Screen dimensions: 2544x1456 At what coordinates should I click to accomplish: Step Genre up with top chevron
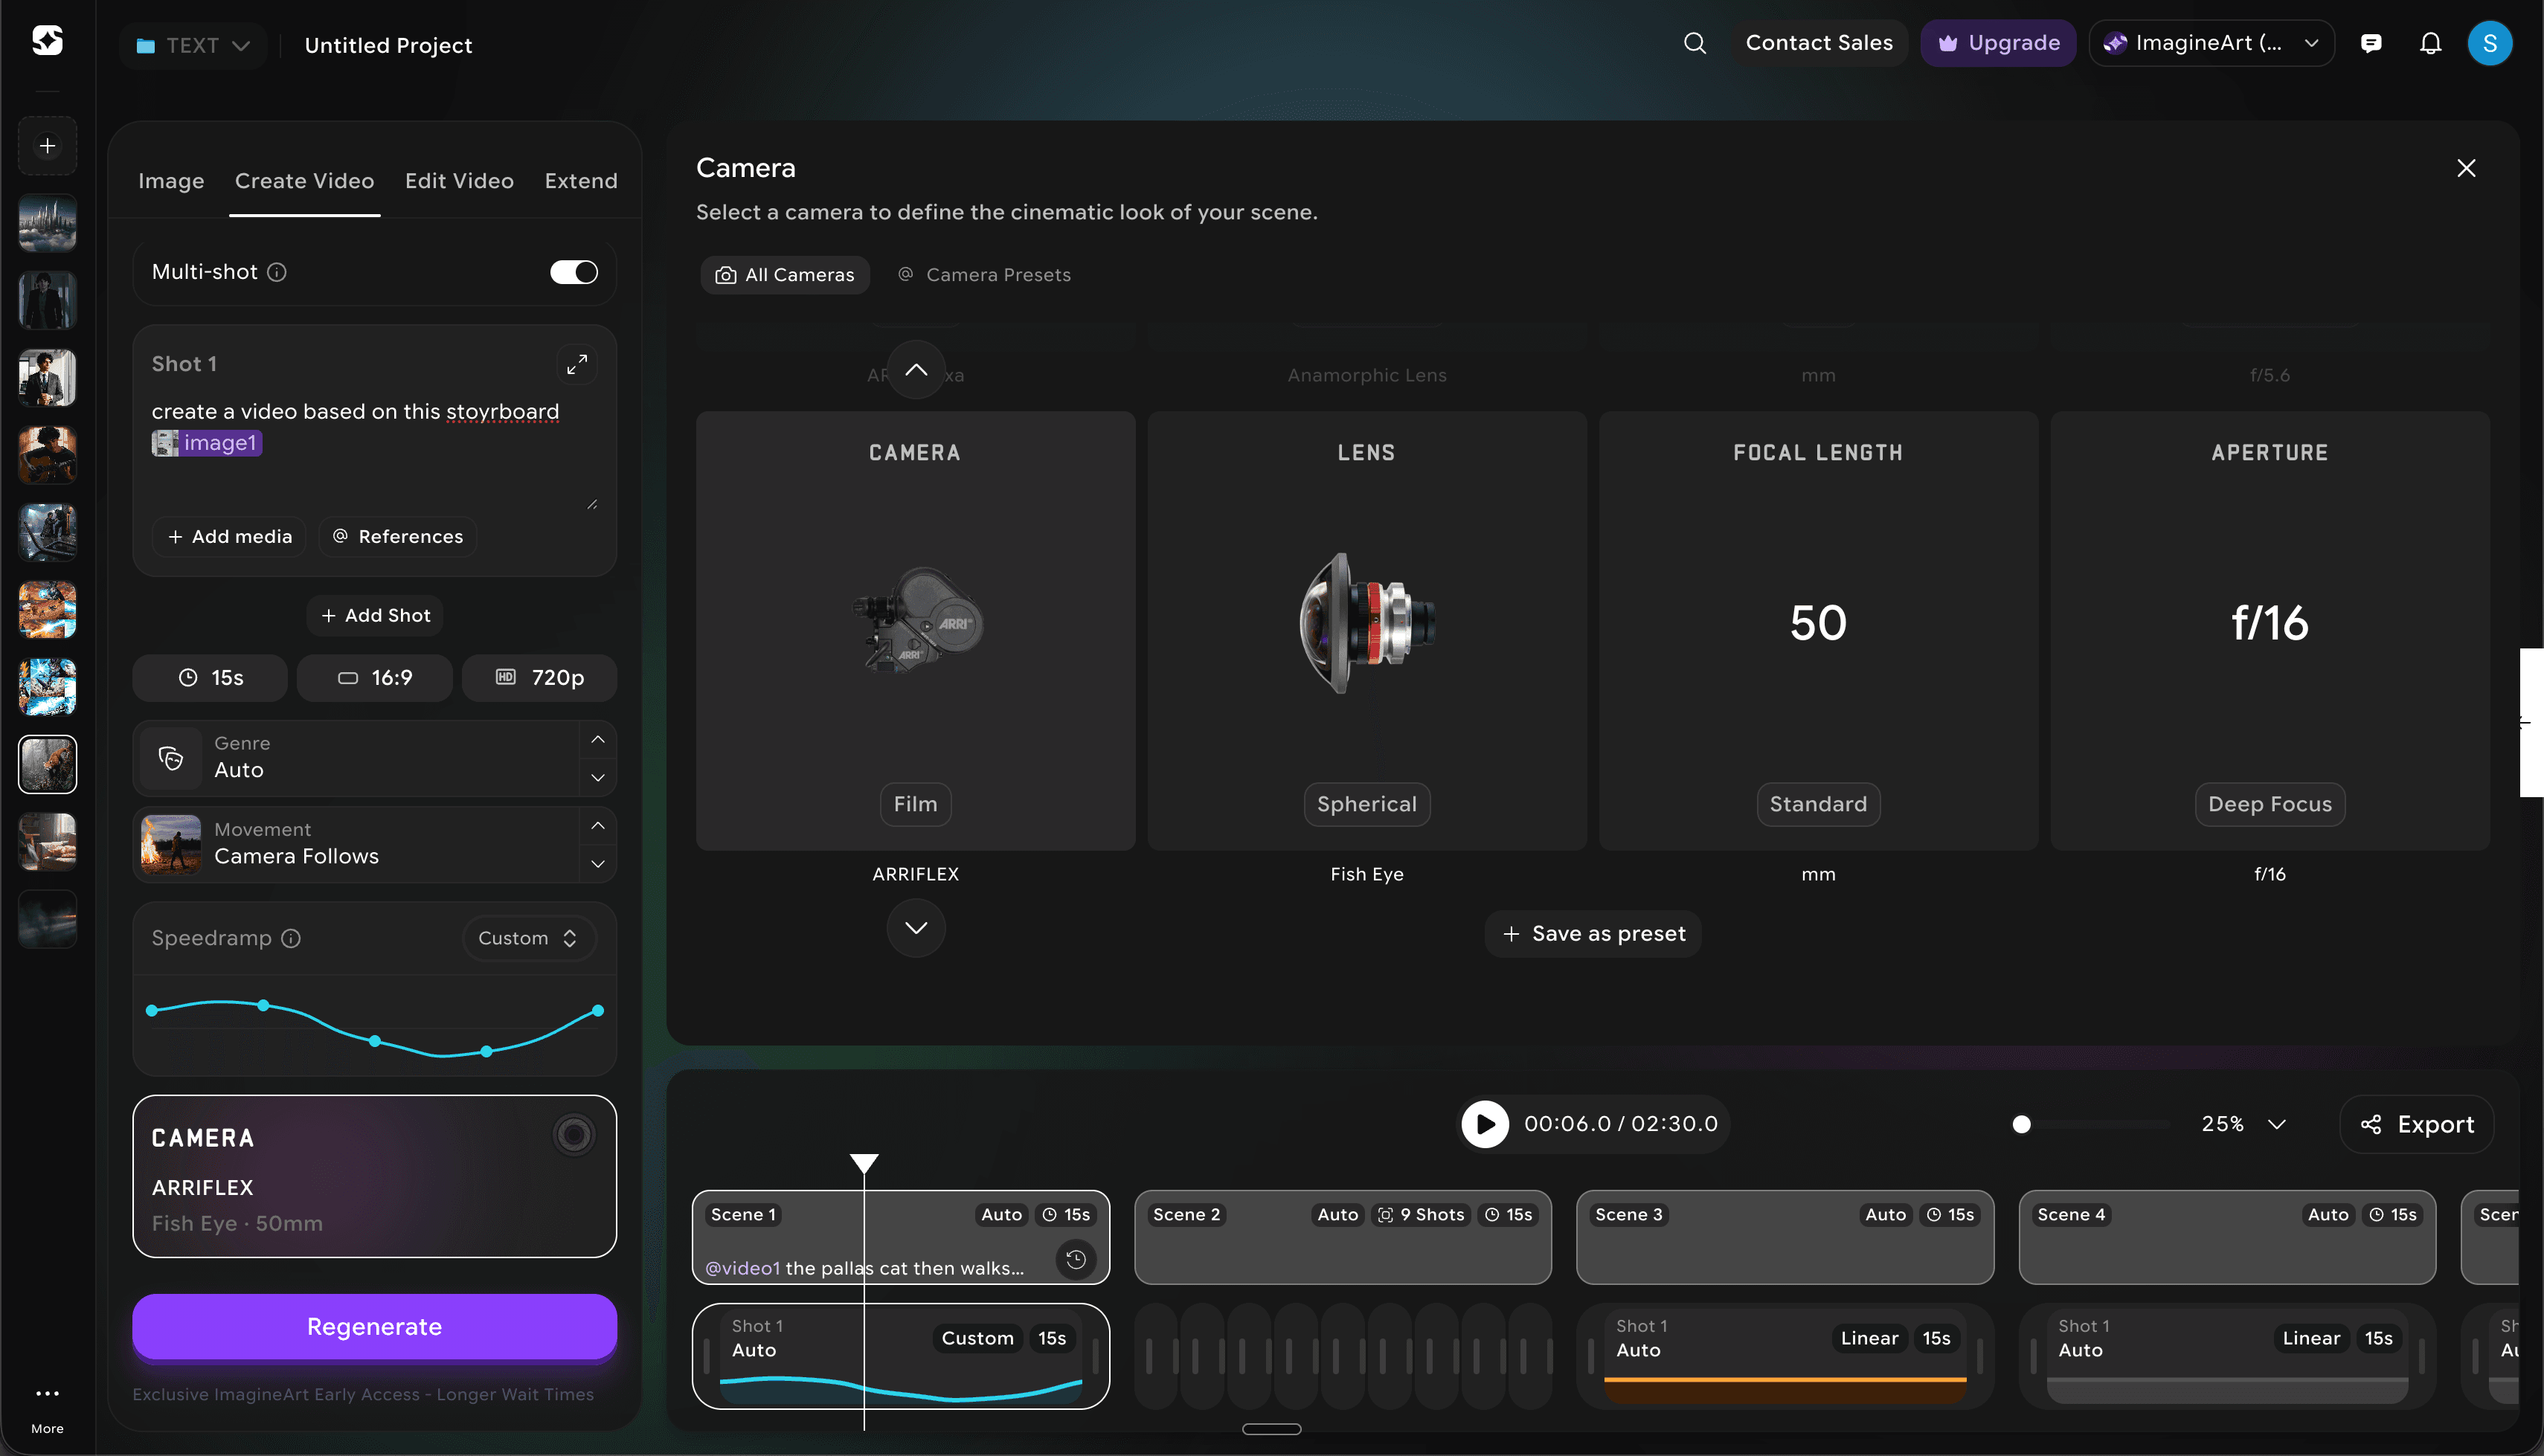pyautogui.click(x=598, y=740)
